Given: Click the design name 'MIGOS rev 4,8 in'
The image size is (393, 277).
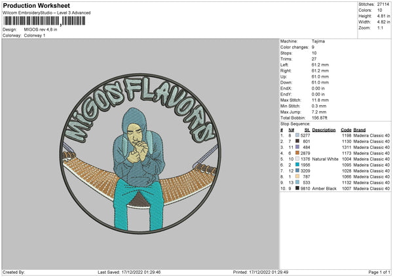Looking at the screenshot, I should coord(41,29).
